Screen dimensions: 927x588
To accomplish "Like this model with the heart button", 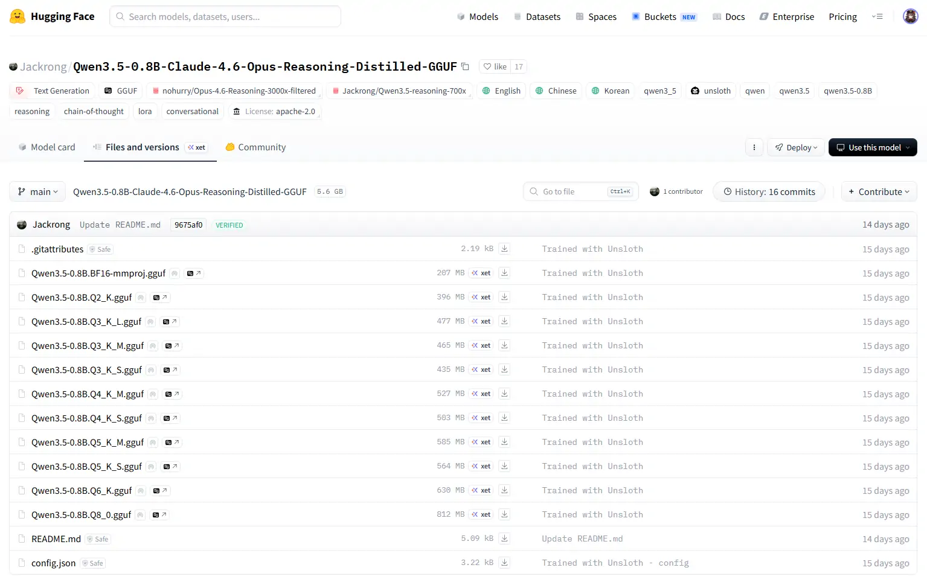I will (x=495, y=66).
